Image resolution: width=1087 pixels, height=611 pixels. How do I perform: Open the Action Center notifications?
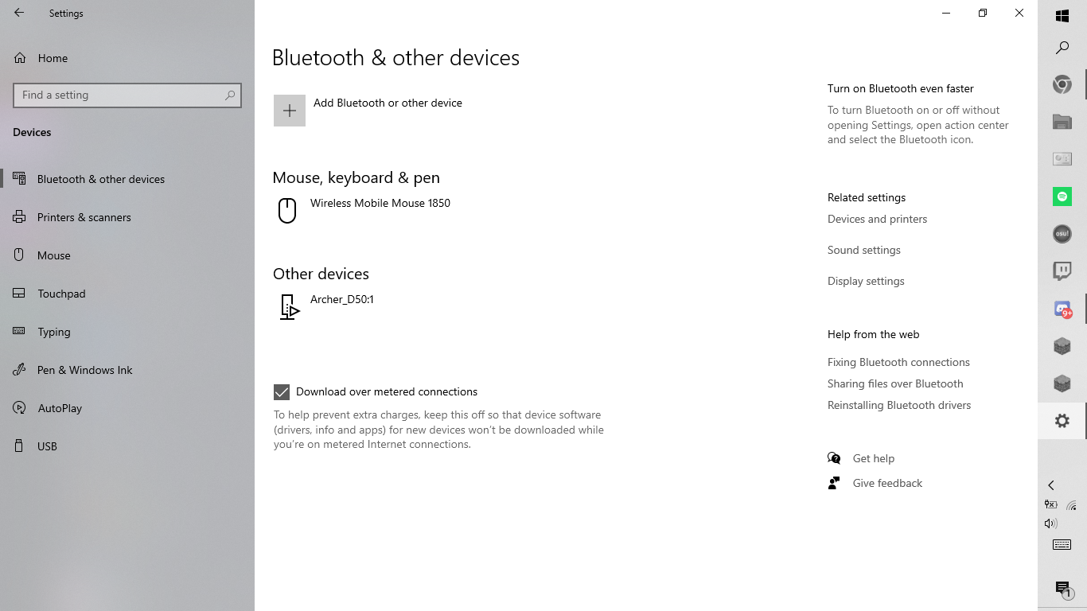pos(1062,589)
